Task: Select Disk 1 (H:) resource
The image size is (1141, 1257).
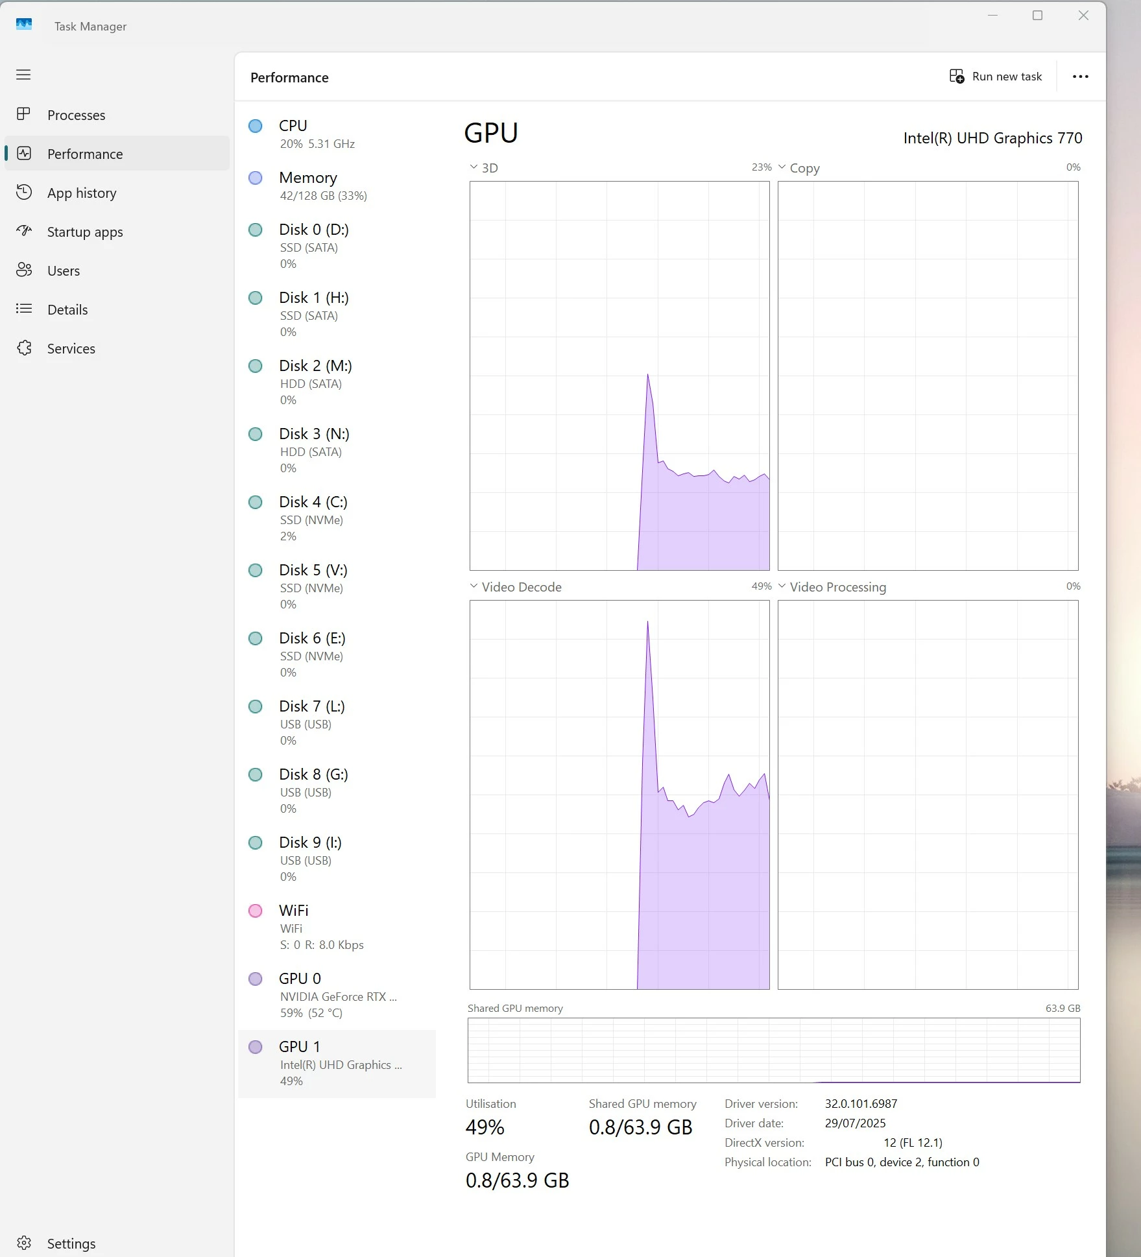Action: 337,314
